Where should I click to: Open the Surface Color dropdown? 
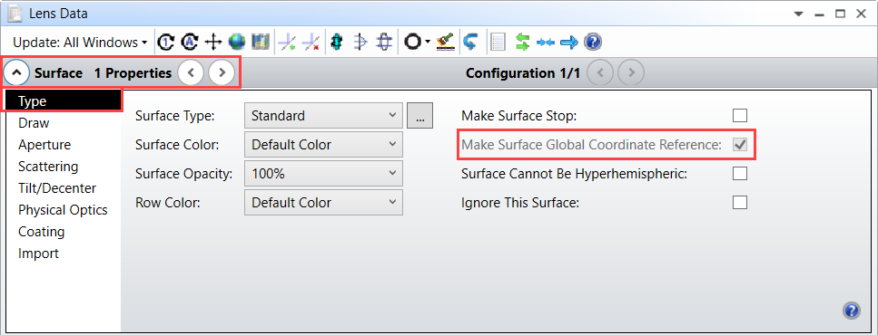323,145
